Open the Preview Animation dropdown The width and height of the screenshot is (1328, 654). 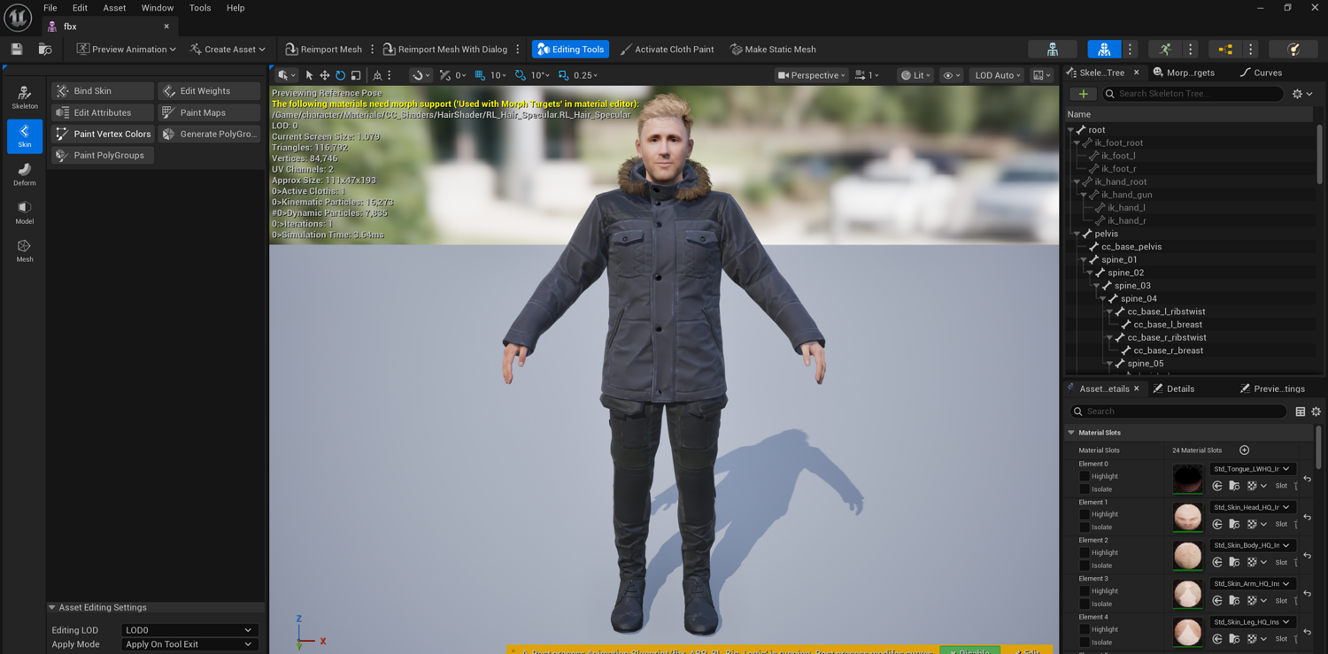point(127,50)
